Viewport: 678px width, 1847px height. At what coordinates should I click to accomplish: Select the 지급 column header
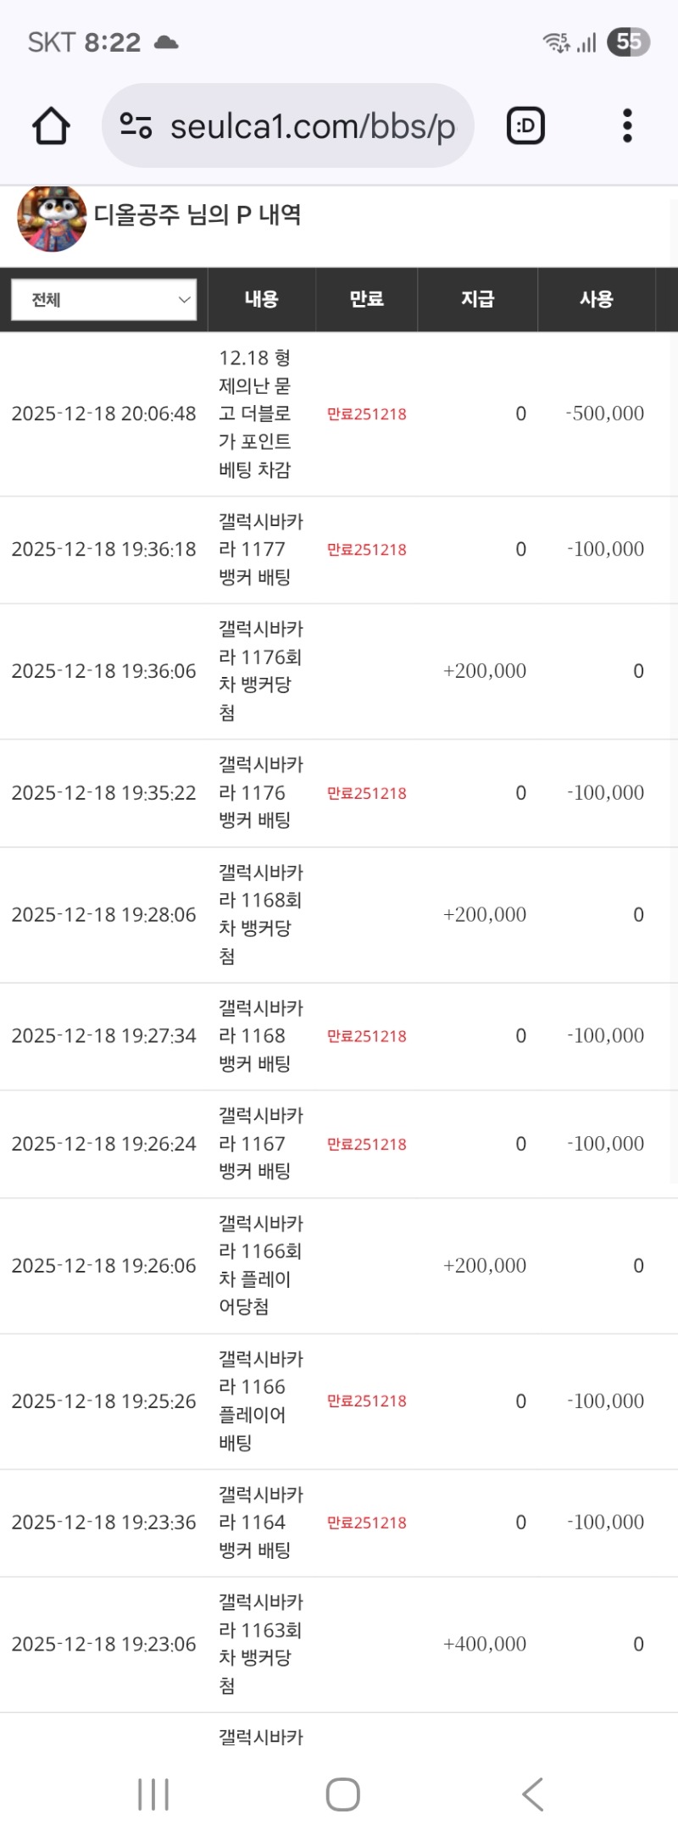click(477, 299)
